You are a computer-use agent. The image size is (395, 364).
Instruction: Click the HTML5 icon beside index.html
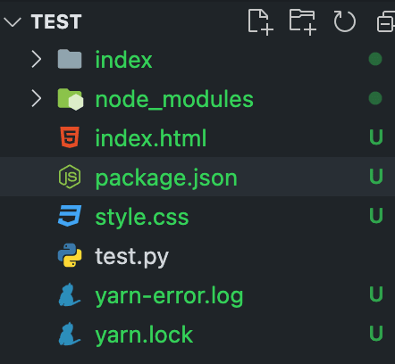click(x=70, y=137)
